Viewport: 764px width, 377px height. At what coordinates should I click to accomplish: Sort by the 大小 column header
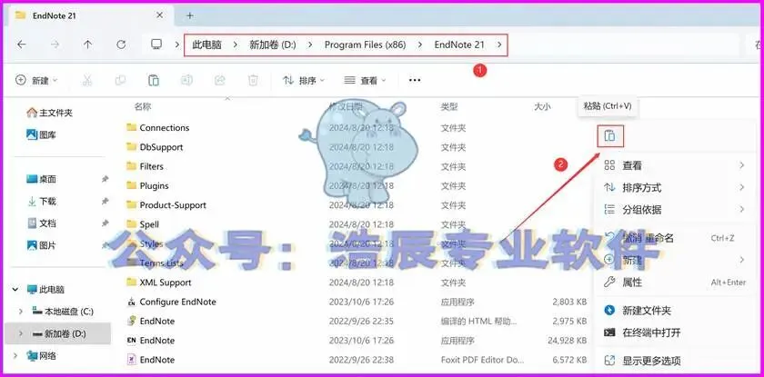542,106
